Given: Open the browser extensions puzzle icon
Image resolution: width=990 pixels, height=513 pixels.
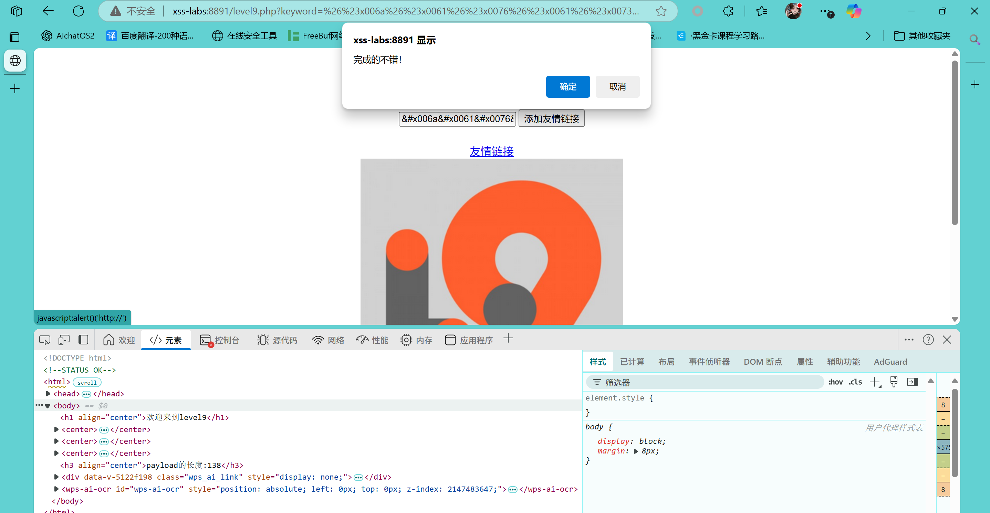Looking at the screenshot, I should click(728, 11).
